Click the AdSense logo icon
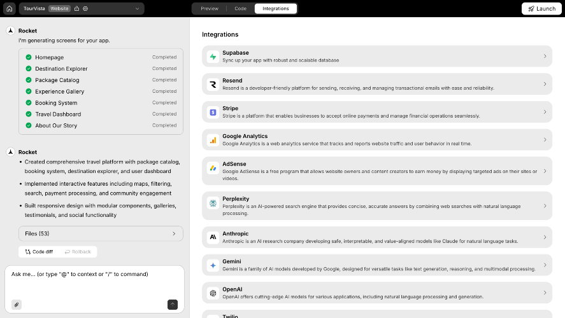Screen dimensions: 565x318 (x=213, y=168)
